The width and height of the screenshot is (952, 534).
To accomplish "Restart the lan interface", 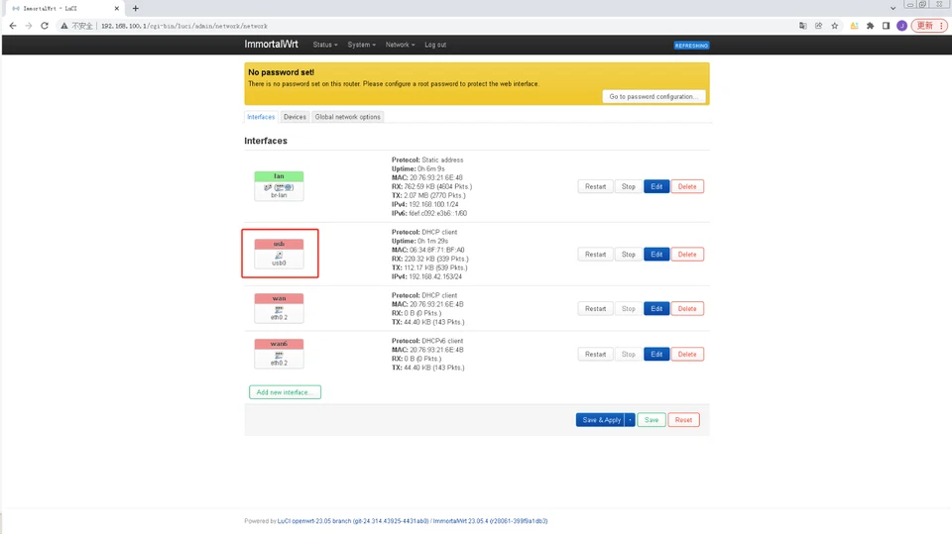I will tap(595, 187).
